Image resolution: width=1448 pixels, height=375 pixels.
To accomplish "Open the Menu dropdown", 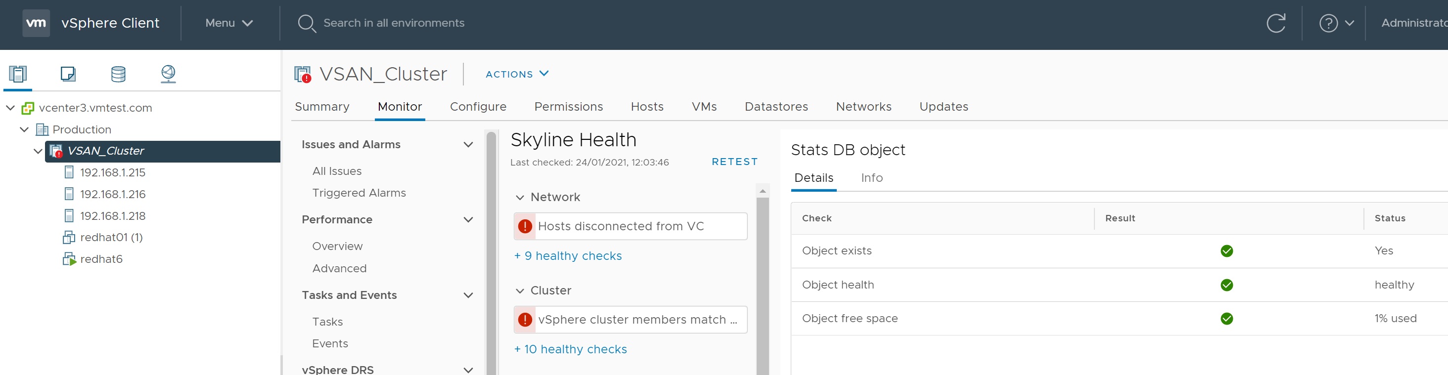I will (229, 23).
